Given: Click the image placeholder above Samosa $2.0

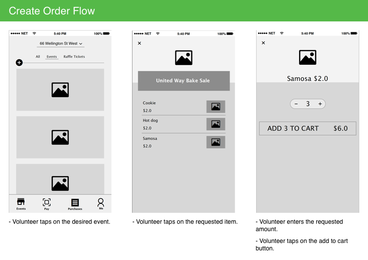Looking at the screenshot, I should point(307,57).
